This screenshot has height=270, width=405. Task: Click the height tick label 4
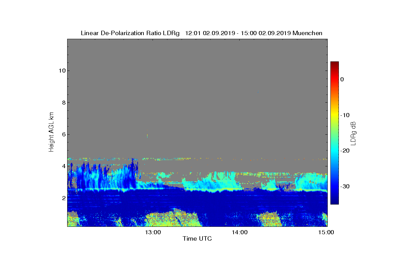(63, 166)
